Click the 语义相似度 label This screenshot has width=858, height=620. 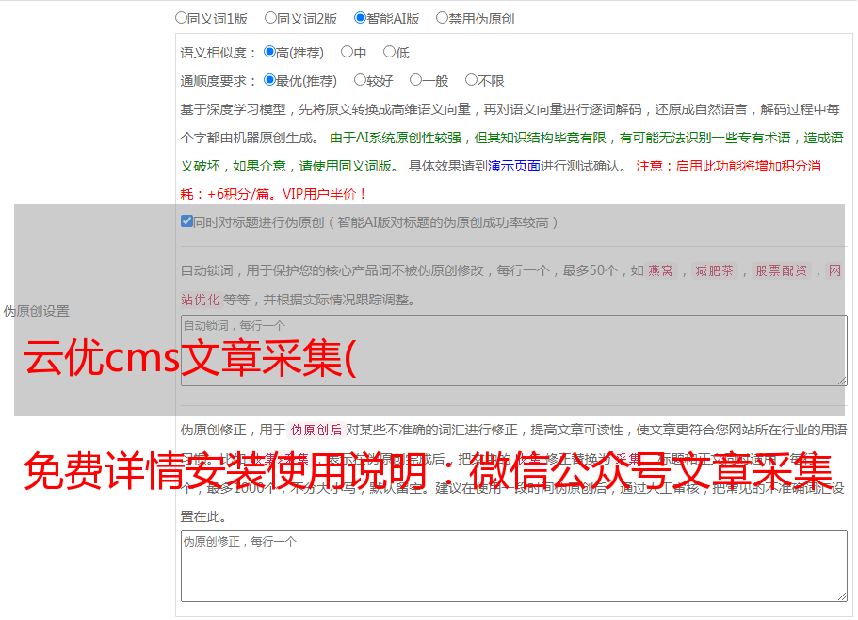coord(219,53)
